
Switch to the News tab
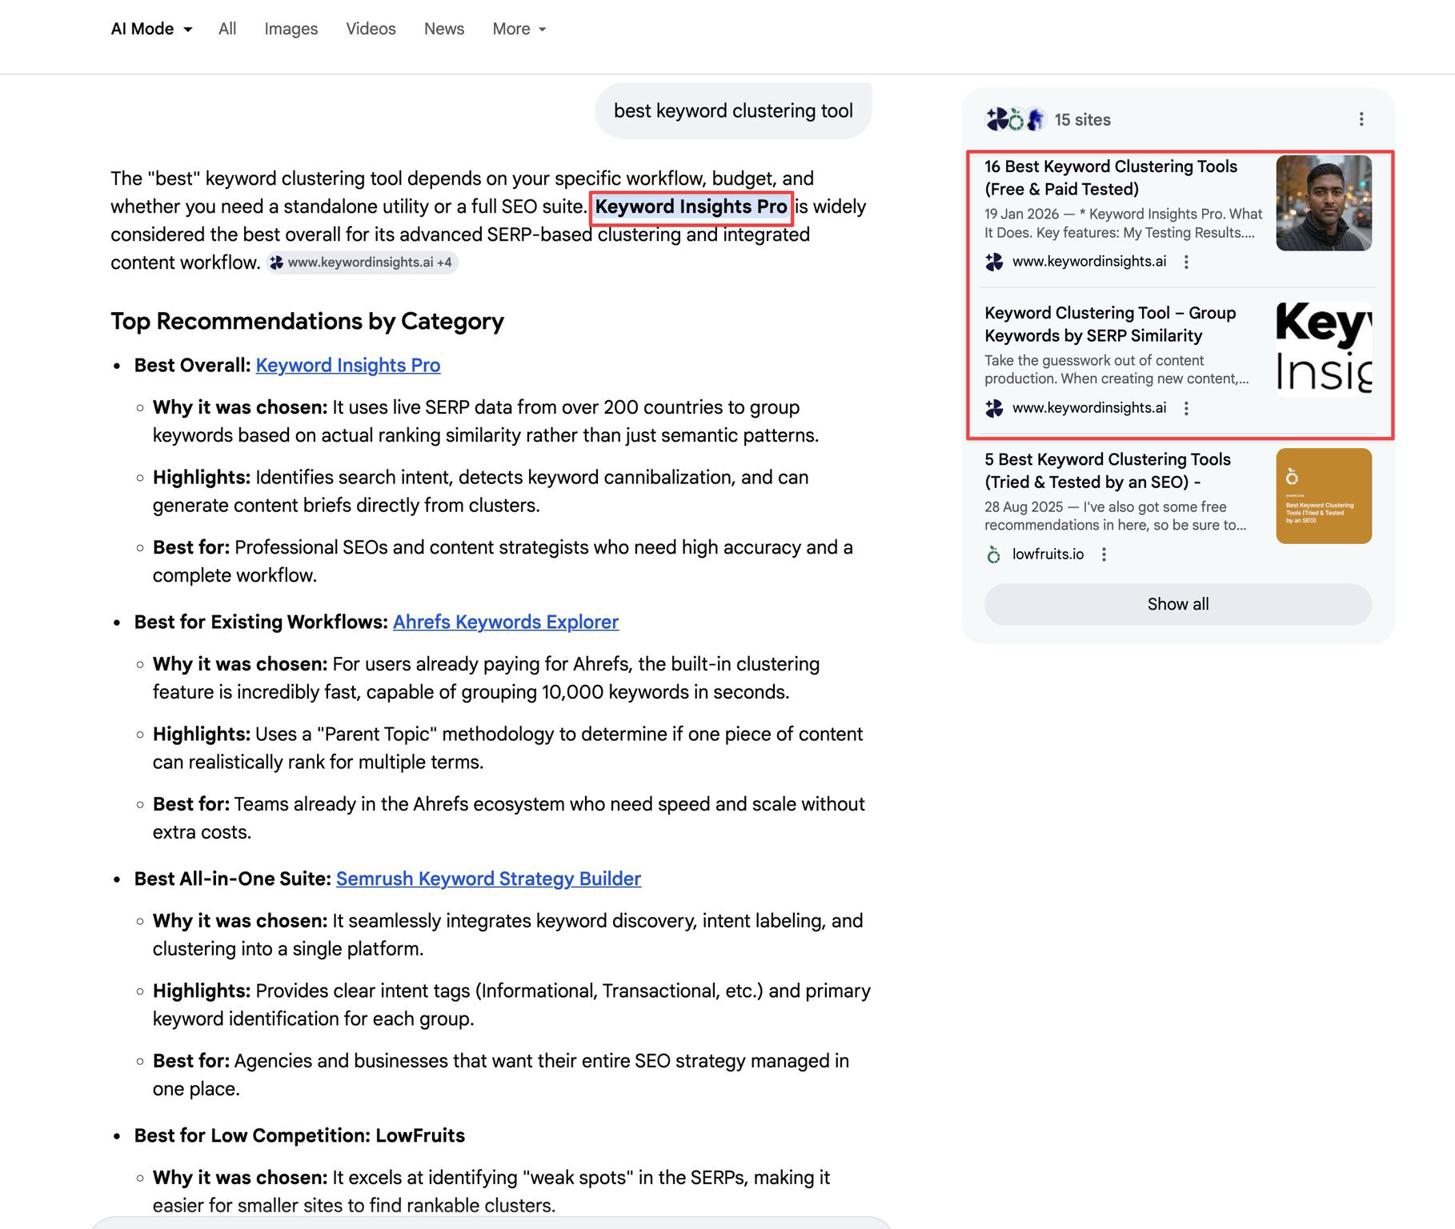point(443,29)
